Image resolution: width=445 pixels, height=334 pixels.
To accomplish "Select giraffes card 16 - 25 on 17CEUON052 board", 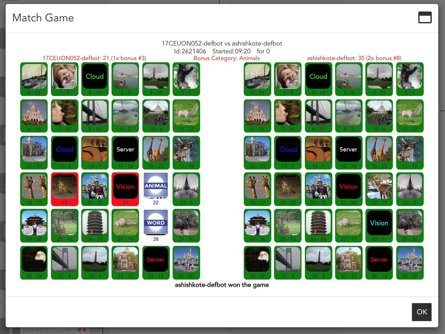I will click(x=156, y=152).
